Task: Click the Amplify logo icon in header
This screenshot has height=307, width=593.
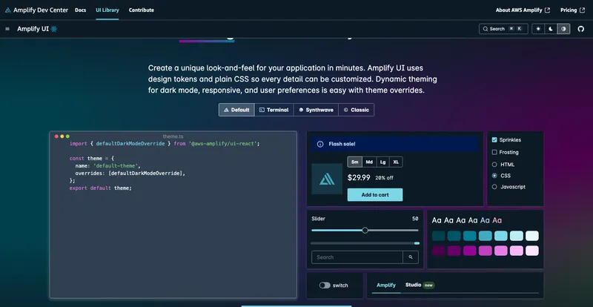Action: pos(8,10)
